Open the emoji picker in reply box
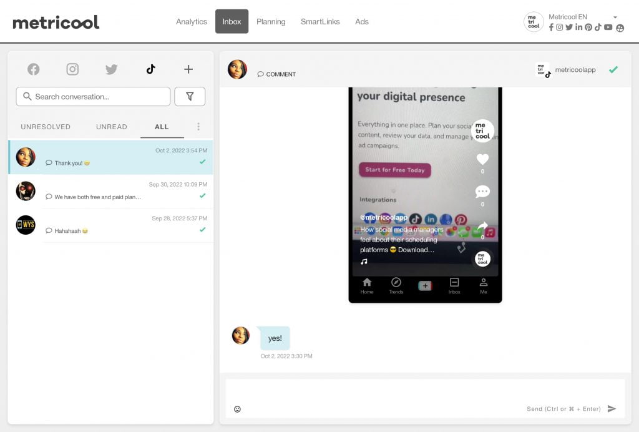The width and height of the screenshot is (639, 432). (x=238, y=409)
